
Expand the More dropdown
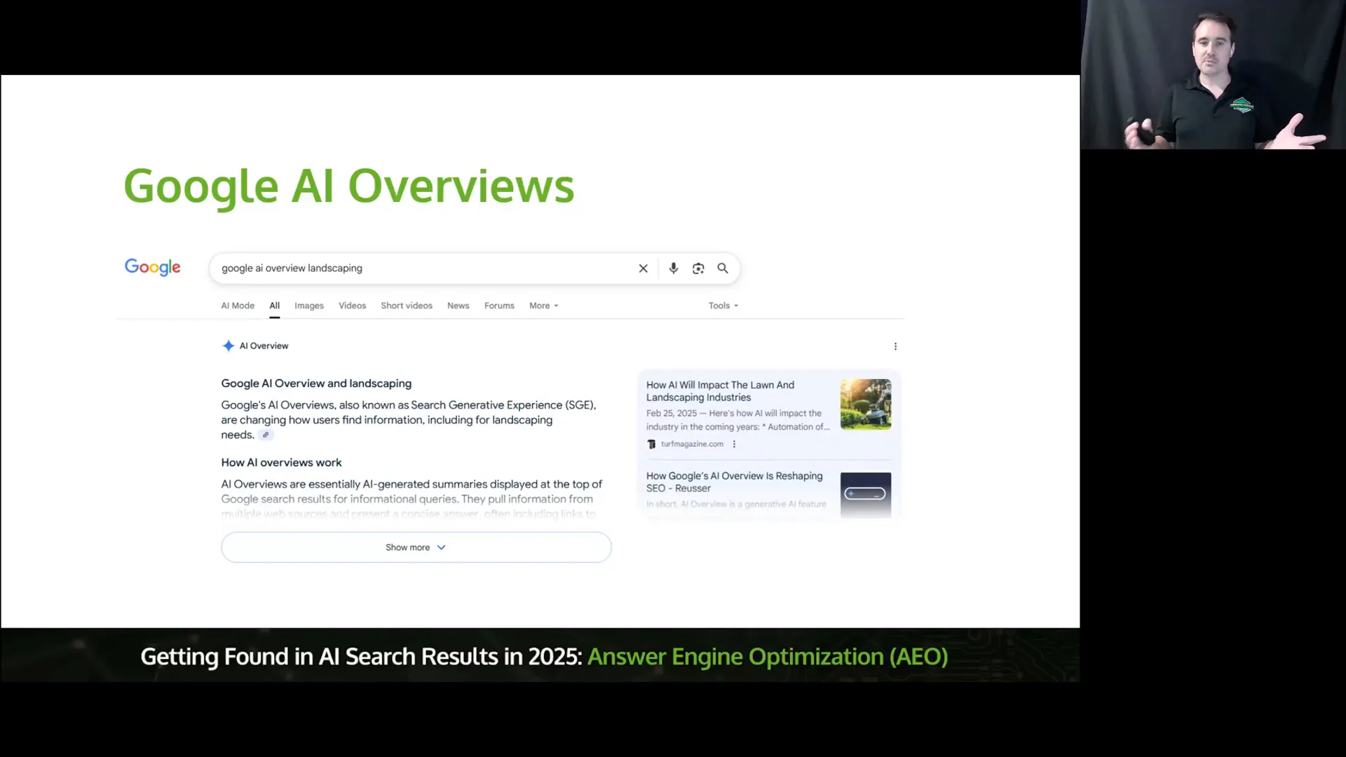pos(544,306)
